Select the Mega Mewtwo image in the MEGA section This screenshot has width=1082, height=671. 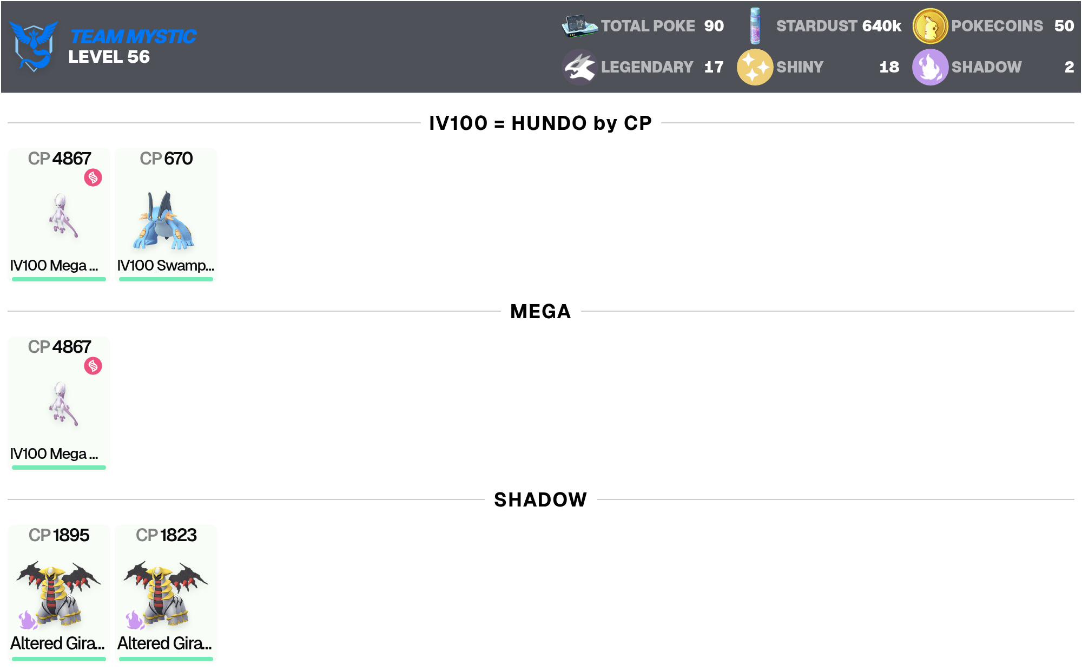point(63,404)
